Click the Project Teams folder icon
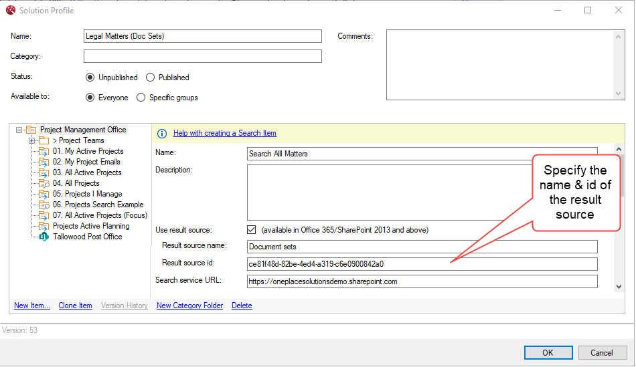636x367 pixels. click(44, 140)
